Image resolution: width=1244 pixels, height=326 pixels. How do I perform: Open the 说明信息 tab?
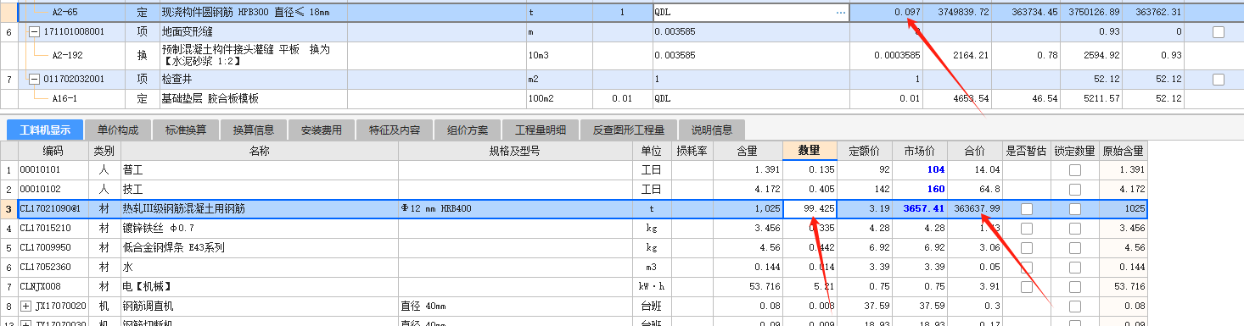[712, 130]
